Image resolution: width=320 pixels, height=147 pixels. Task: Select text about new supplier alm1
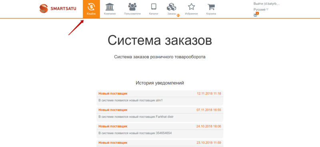(131, 100)
